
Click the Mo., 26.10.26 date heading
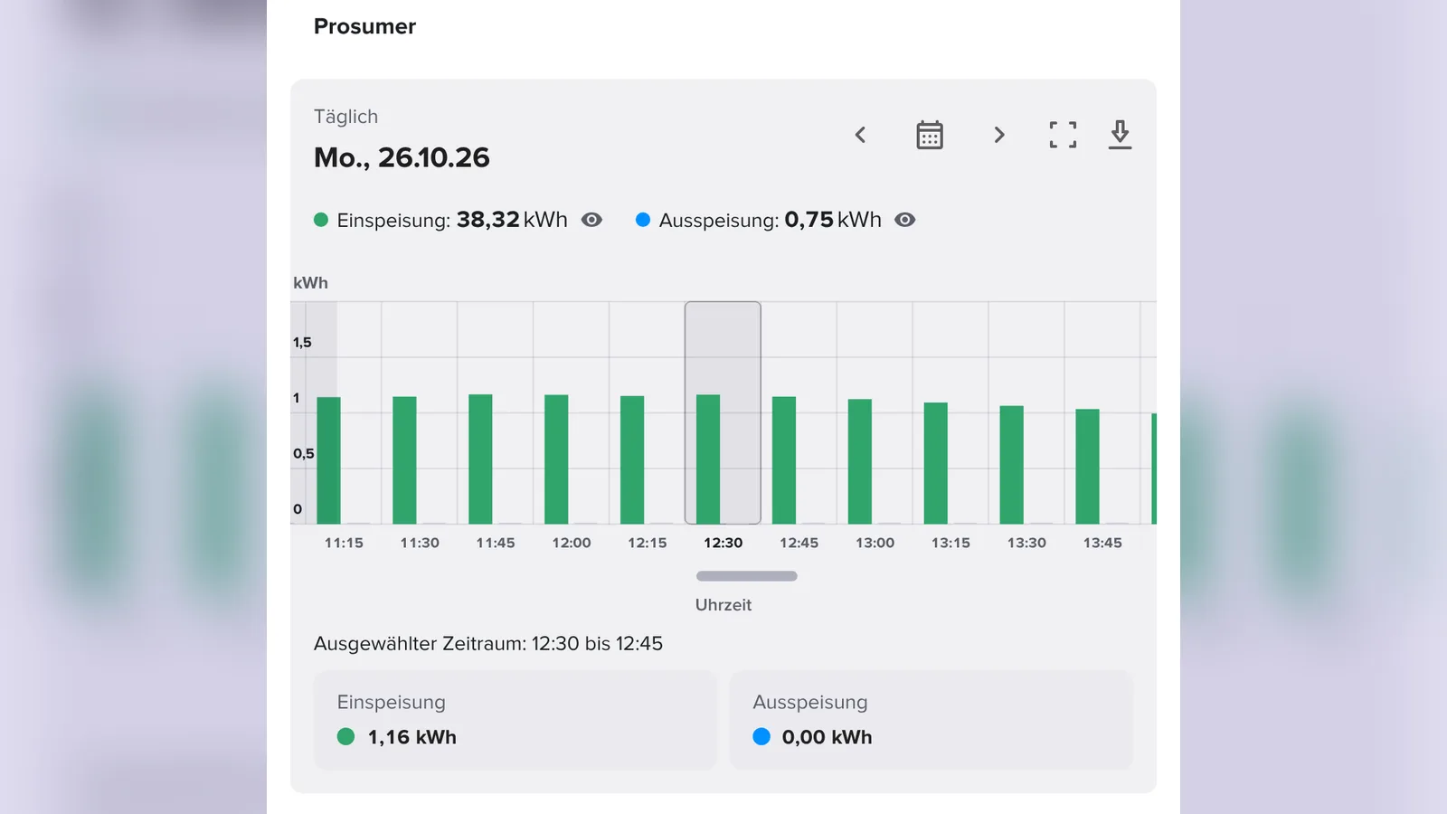[x=402, y=157]
